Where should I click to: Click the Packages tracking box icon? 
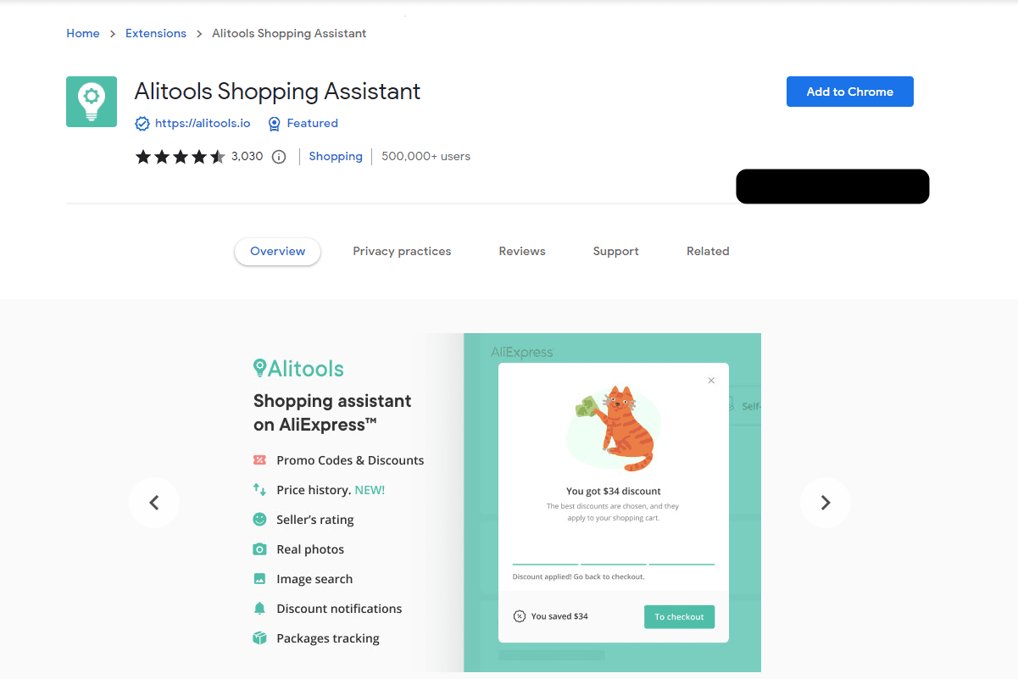tap(259, 638)
